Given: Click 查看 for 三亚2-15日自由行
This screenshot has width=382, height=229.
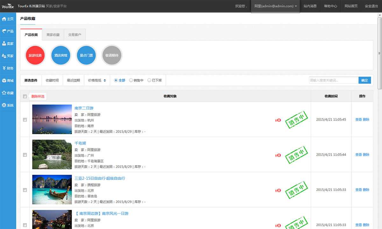Looking at the screenshot, I should [358, 190].
